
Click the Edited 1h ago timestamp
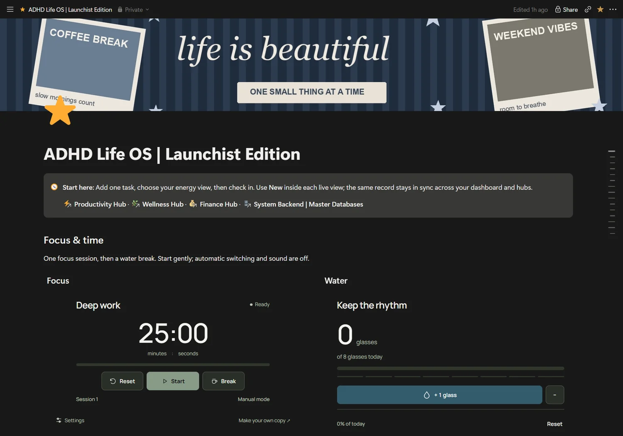click(x=530, y=10)
